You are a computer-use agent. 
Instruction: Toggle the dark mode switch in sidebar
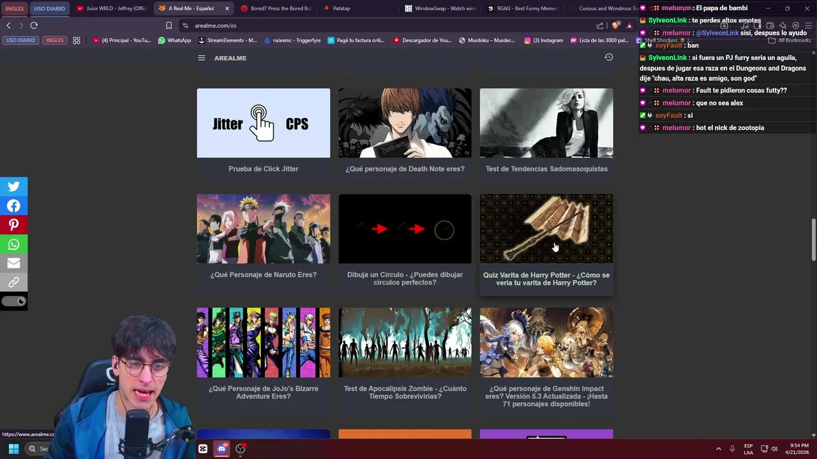[13, 302]
